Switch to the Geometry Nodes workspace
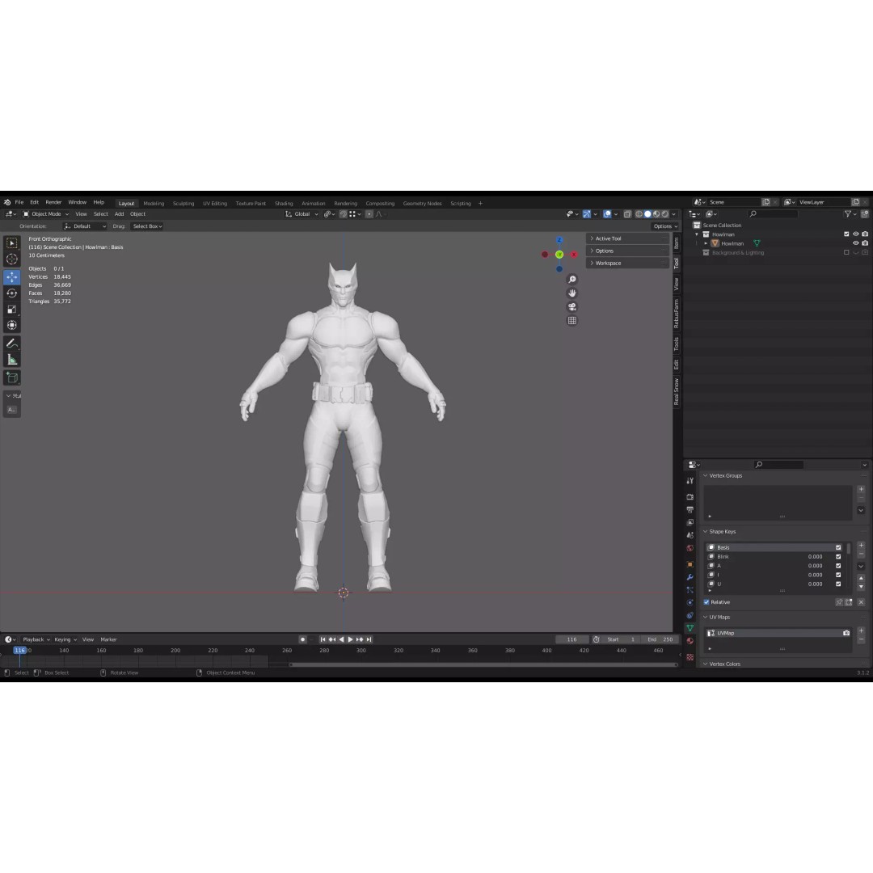The width and height of the screenshot is (873, 873). 422,203
